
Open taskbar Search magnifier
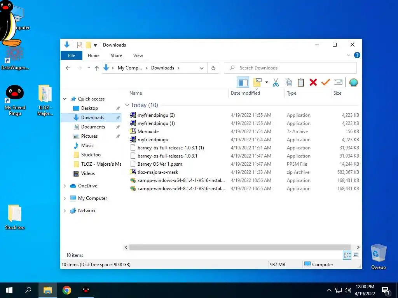coord(28,290)
